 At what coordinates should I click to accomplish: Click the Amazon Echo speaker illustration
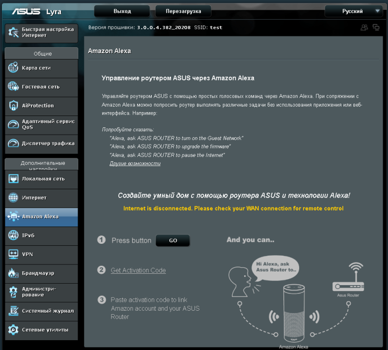294,313
